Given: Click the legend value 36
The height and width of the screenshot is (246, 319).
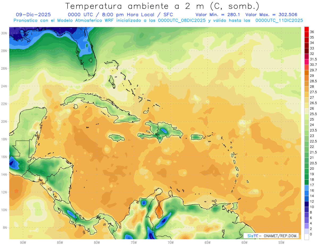Looking at the screenshot, I should coord(312,32).
